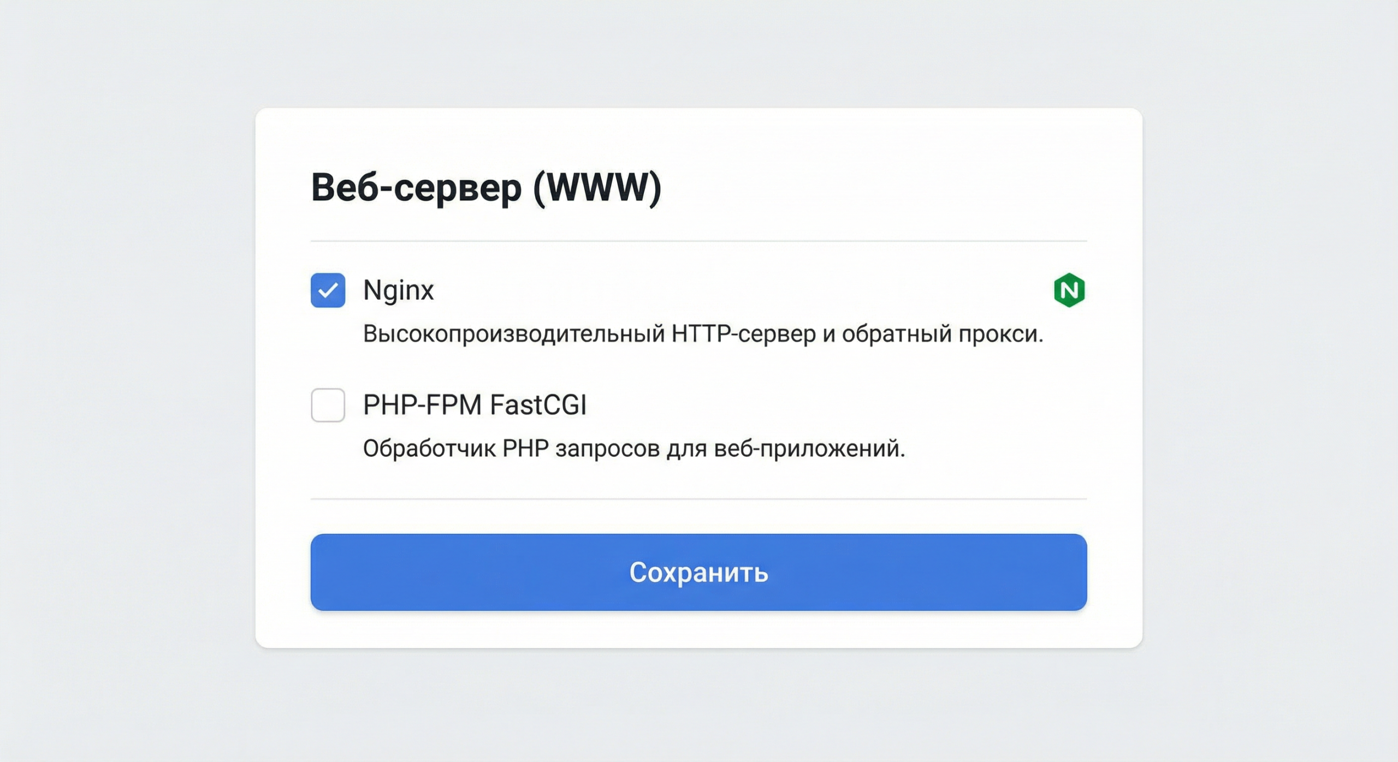Save the web server settings

tap(698, 573)
